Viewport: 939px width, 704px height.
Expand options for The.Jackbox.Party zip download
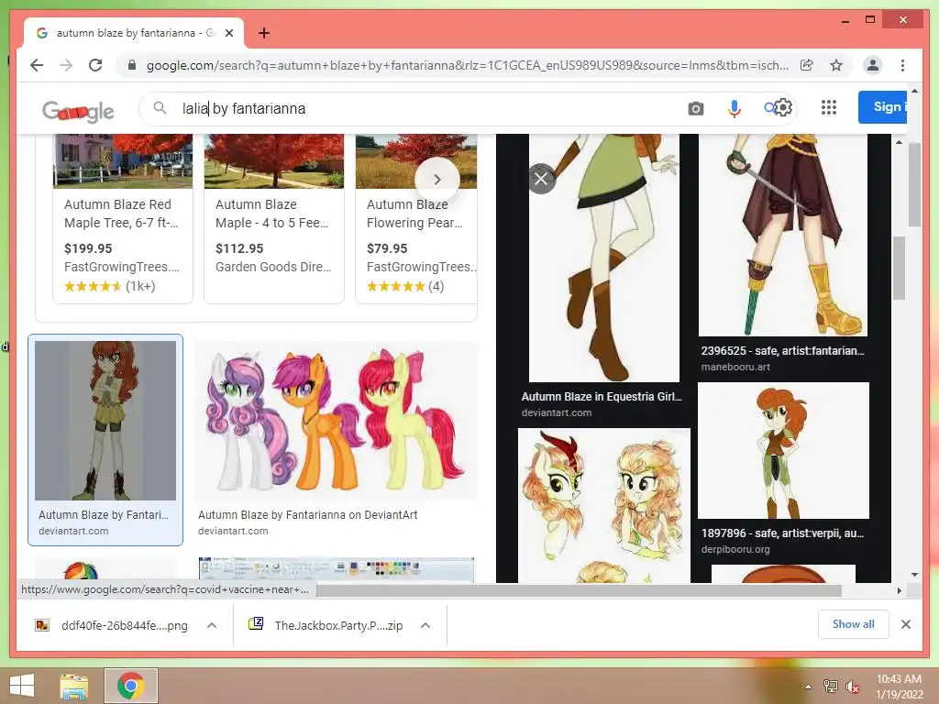click(425, 625)
